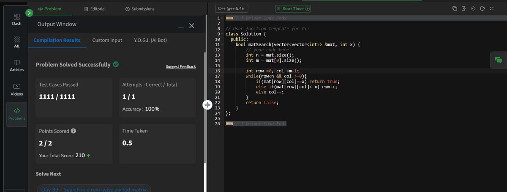Screen dimensions: 507x192
Task: Click the panel splitter handle button
Action: pyautogui.click(x=207, y=105)
